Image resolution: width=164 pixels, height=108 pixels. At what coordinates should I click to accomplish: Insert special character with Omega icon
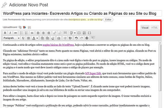click(59, 38)
